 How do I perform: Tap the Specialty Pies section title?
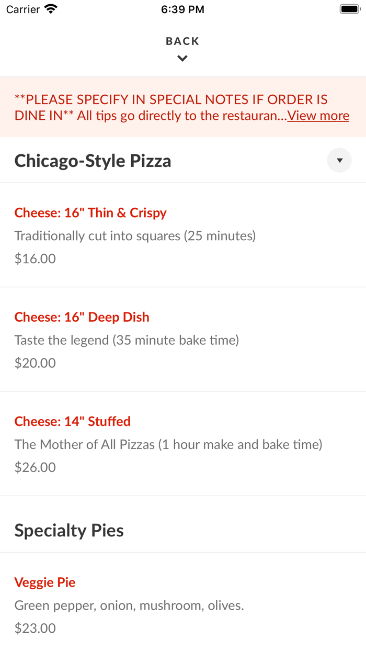pos(68,530)
